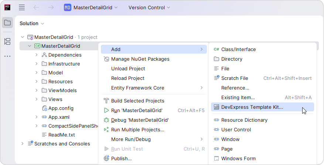324x165 pixels.
Task: Open the Structure tool window icon
Action: coord(7,41)
